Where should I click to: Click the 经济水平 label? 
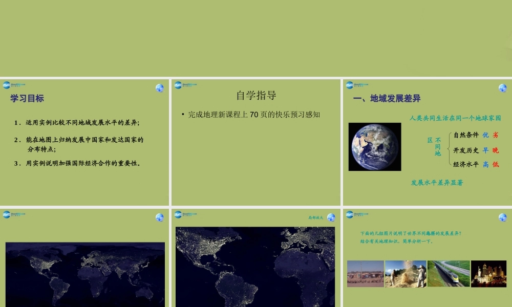tap(466, 164)
